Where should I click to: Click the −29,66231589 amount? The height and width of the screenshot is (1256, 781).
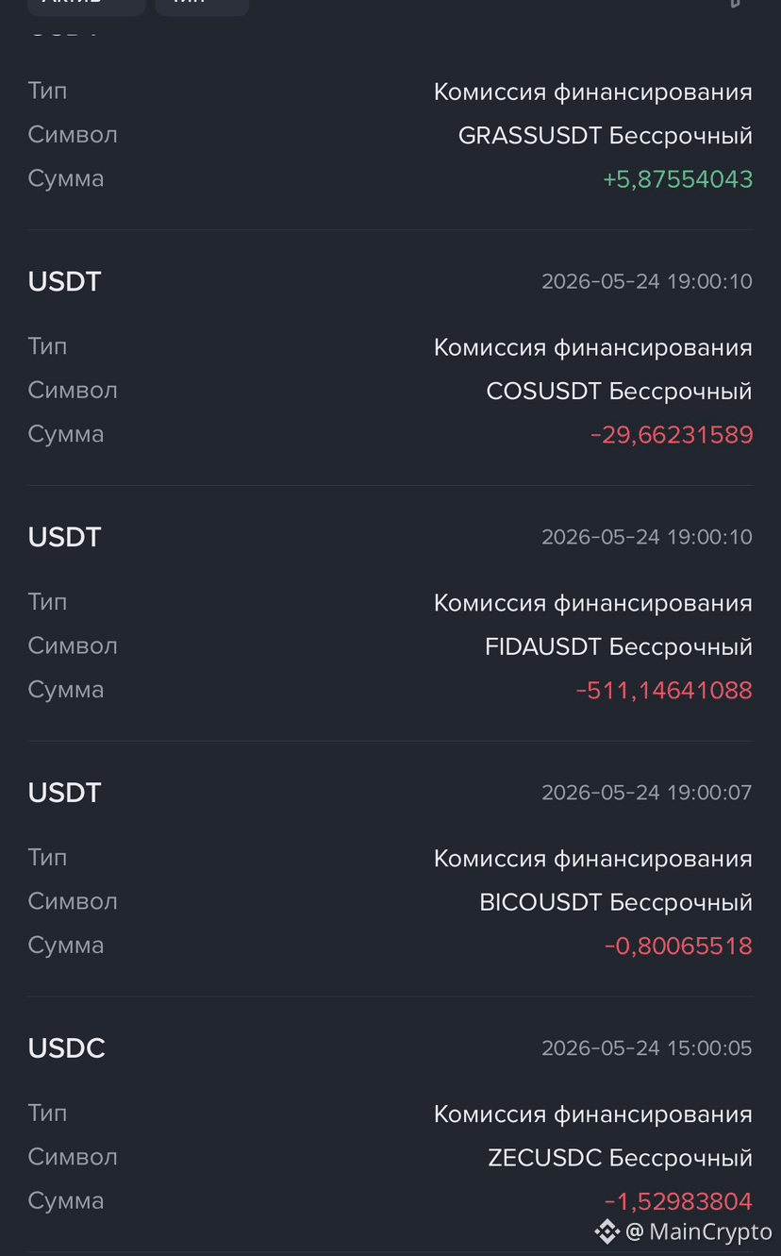point(672,435)
